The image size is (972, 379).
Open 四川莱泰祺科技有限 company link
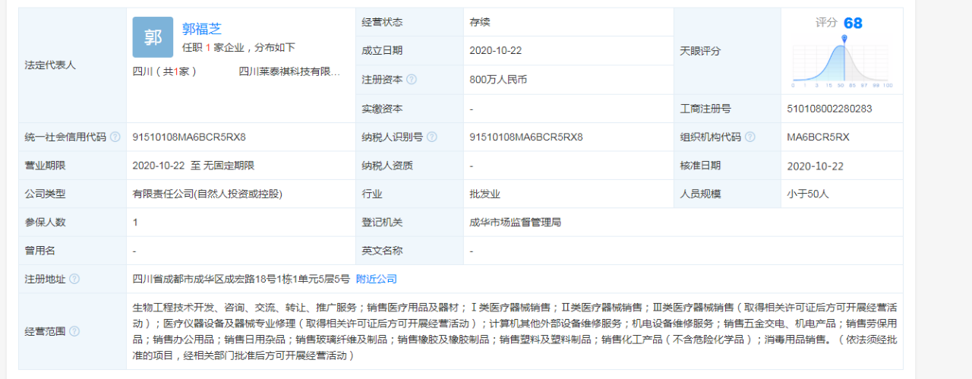click(289, 72)
